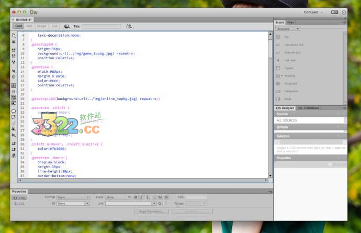Click the Page Properties button
Screen dimensions: 361x233
point(151,212)
